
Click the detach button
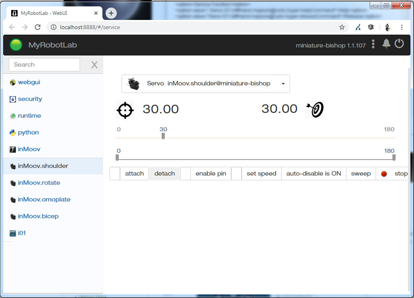click(x=164, y=174)
